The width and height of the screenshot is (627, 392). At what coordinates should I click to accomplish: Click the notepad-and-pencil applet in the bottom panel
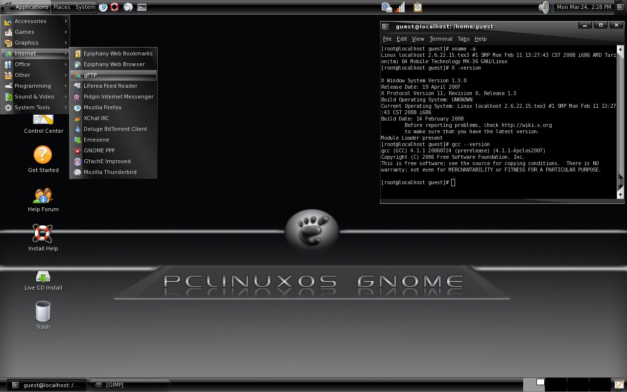point(619,385)
